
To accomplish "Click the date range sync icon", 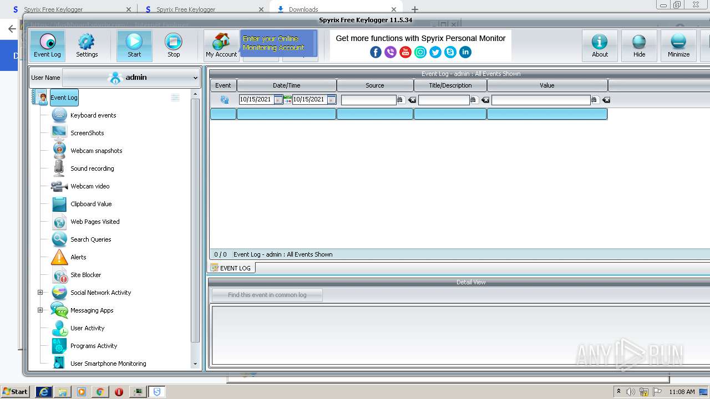I will (x=287, y=100).
